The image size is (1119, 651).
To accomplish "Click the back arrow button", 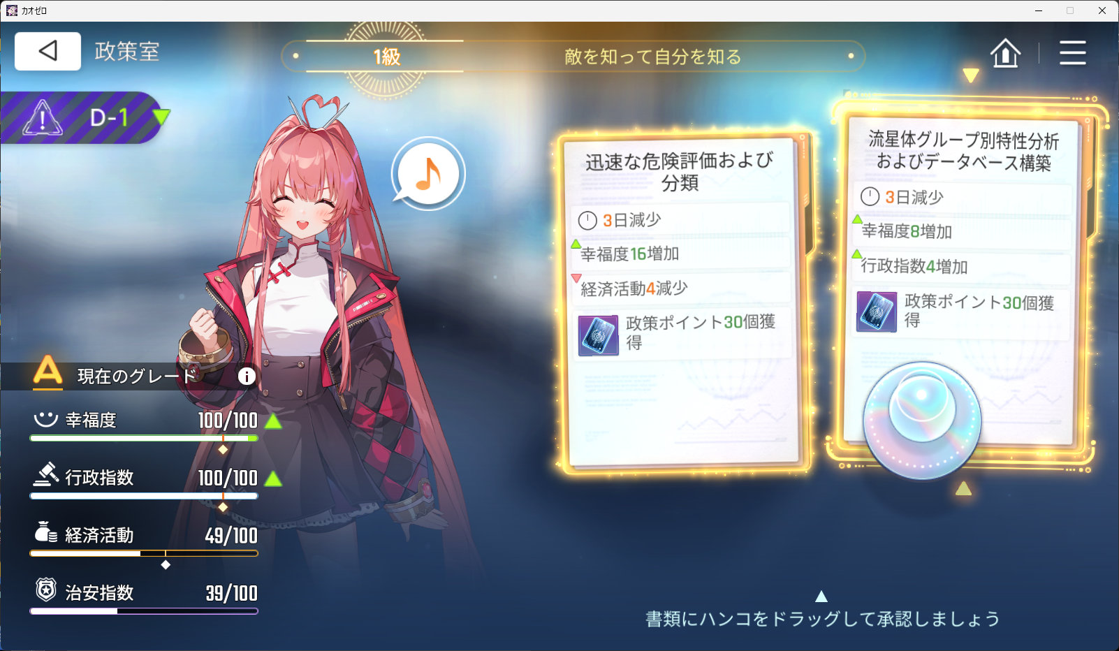I will point(47,51).
